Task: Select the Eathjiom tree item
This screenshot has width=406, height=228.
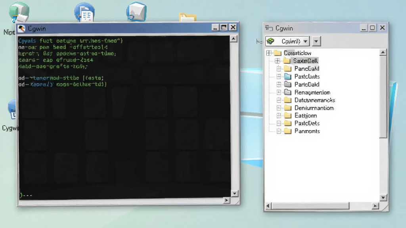Action: [x=306, y=116]
